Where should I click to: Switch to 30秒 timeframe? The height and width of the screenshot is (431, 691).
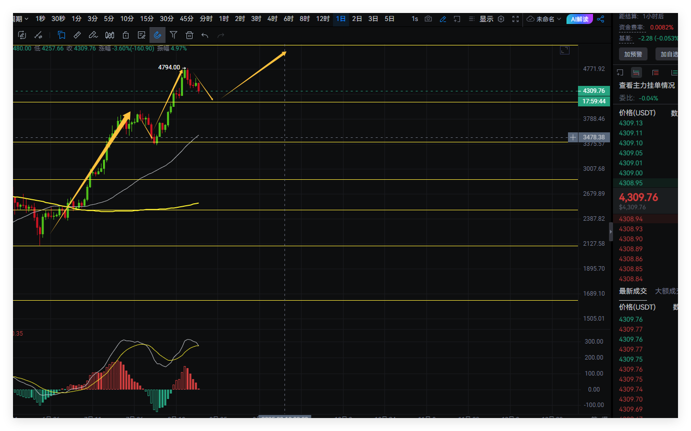58,19
